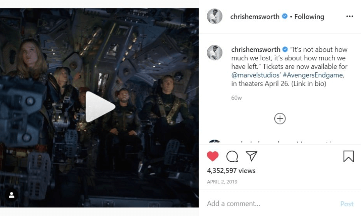The width and height of the screenshot is (361, 216).
Task: Click the verified badge in the header
Action: (x=285, y=16)
